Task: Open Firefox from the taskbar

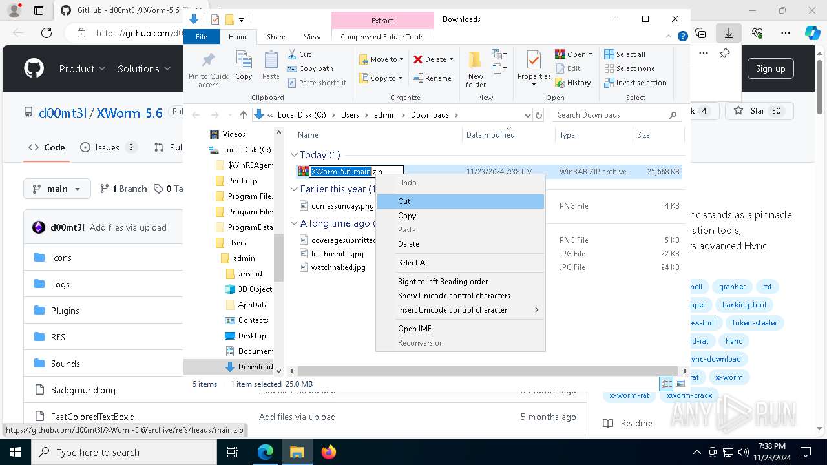Action: click(x=329, y=452)
